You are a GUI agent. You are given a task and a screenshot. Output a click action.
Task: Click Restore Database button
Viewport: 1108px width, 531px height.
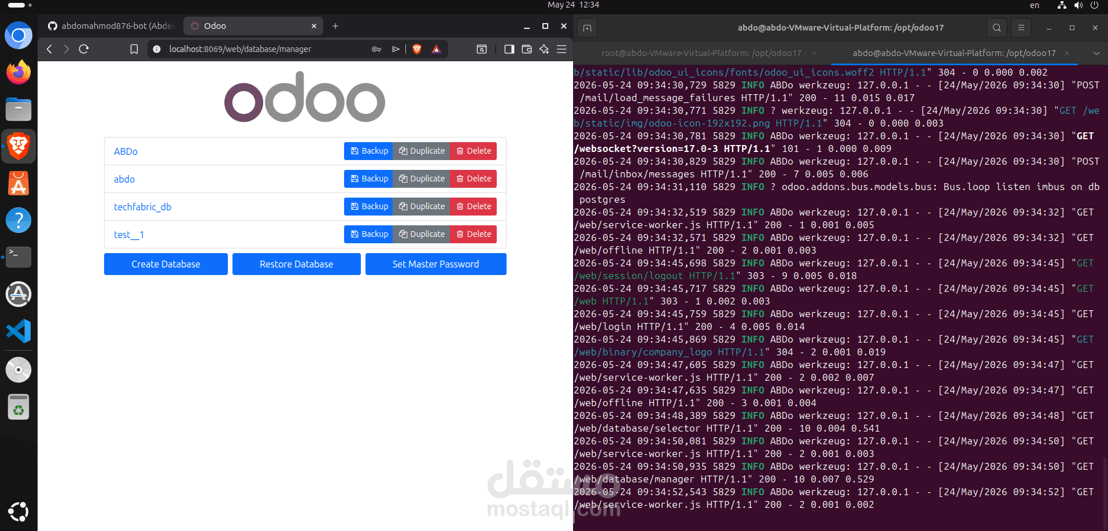tap(297, 264)
